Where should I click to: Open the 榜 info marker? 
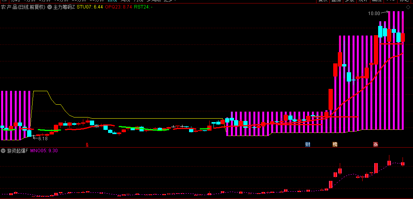335,144
